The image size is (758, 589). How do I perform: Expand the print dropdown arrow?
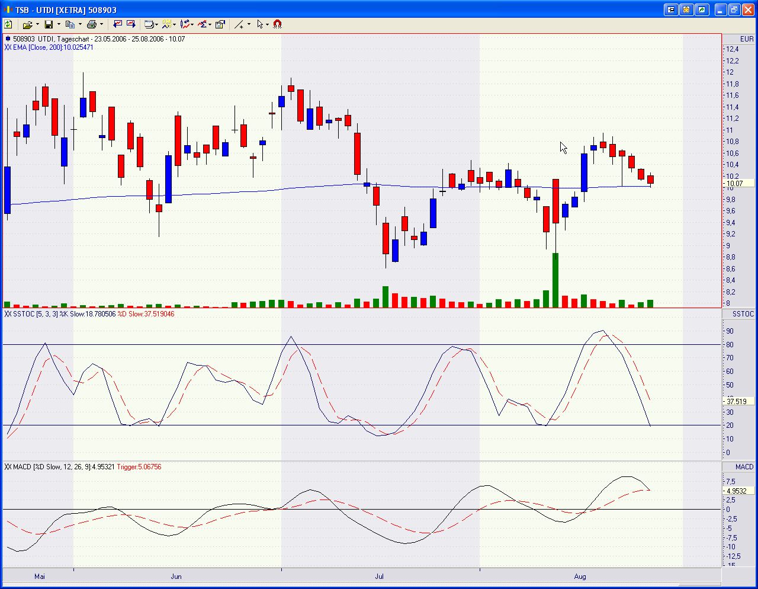pos(101,24)
